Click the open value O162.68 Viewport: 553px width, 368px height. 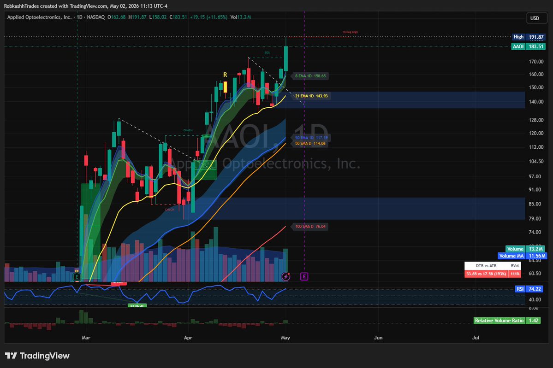116,17
